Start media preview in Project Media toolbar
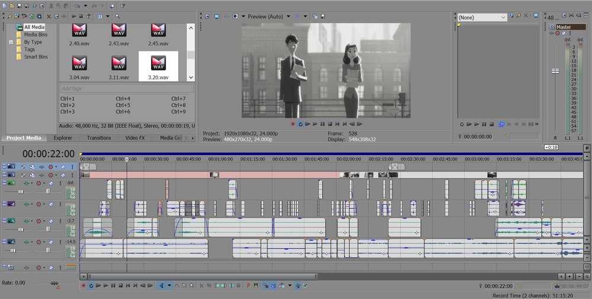The image size is (592, 299). 74,16
